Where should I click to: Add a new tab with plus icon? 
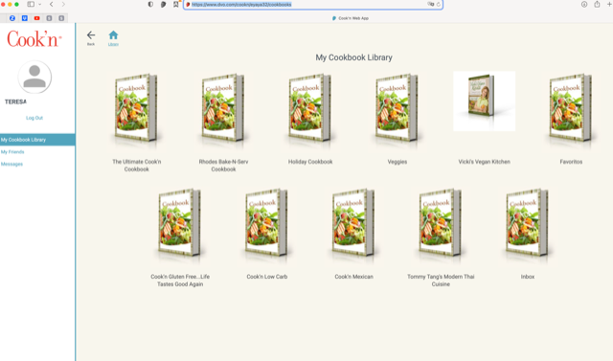point(609,4)
